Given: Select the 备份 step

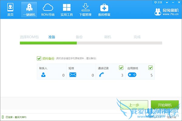Looking at the screenshot, I should pyautogui.click(x=79, y=37).
